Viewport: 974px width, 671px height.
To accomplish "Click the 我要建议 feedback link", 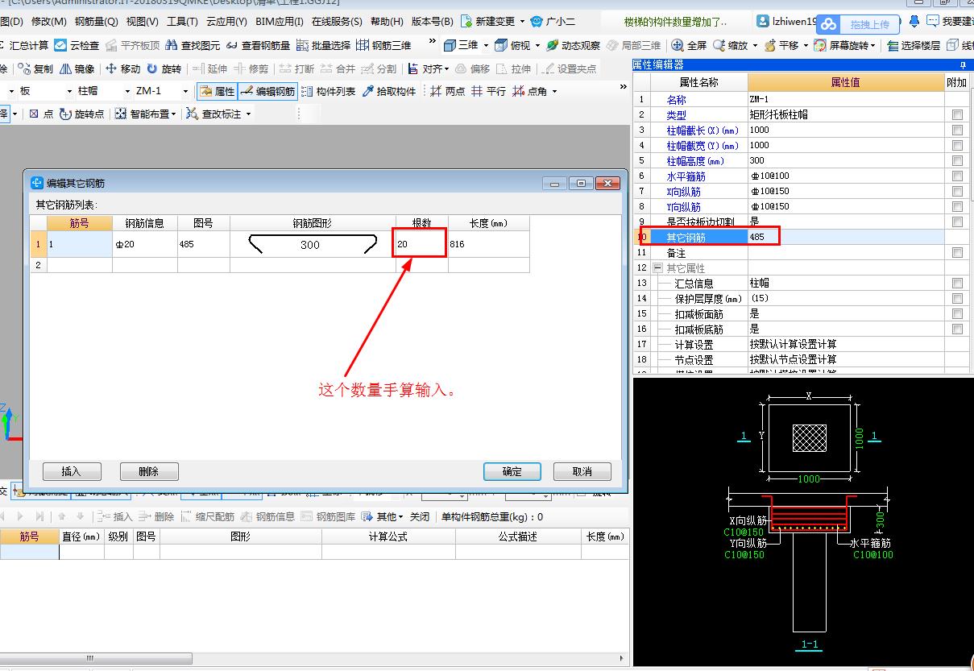I will click(x=950, y=22).
